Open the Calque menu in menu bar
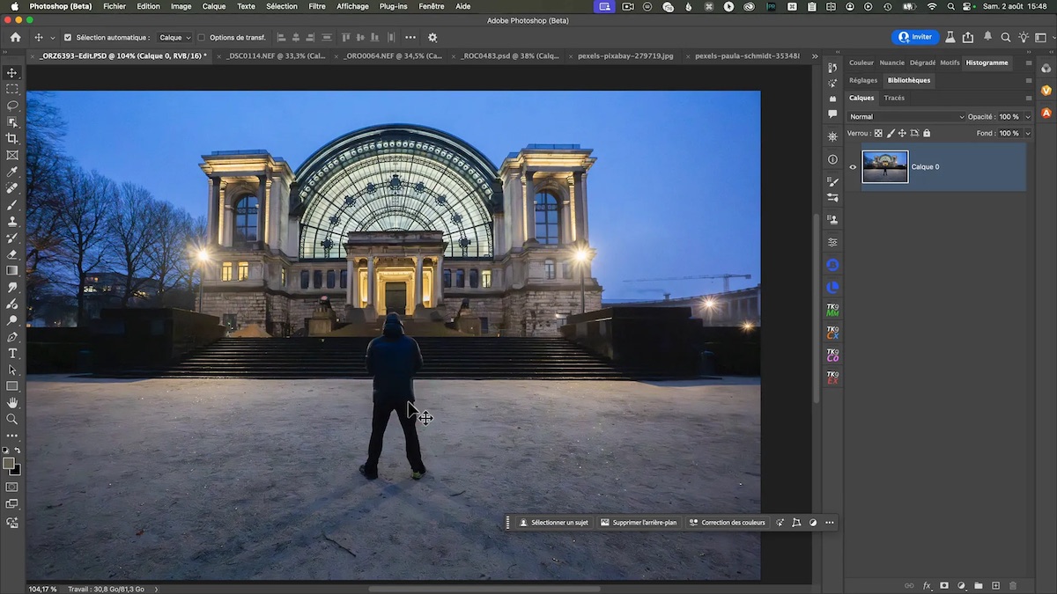This screenshot has width=1057, height=594. tap(214, 6)
